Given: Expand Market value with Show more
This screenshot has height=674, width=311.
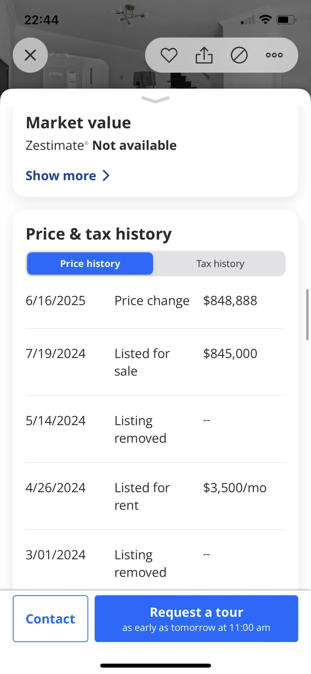Looking at the screenshot, I should tap(61, 176).
